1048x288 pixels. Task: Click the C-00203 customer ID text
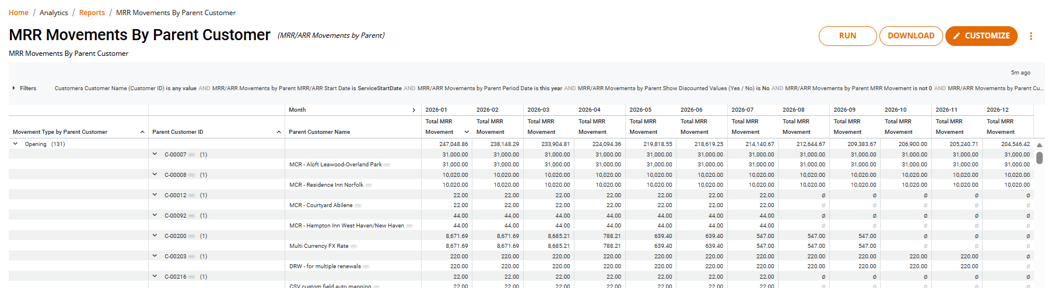[x=176, y=257]
